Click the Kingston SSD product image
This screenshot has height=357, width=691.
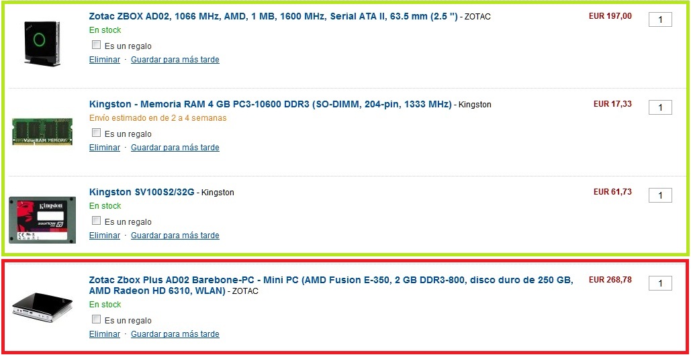tap(42, 219)
